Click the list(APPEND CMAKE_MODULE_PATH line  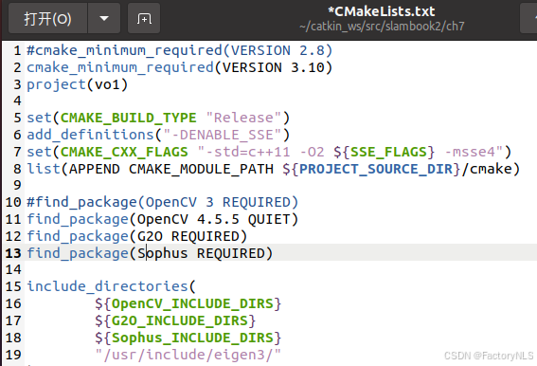point(274,169)
